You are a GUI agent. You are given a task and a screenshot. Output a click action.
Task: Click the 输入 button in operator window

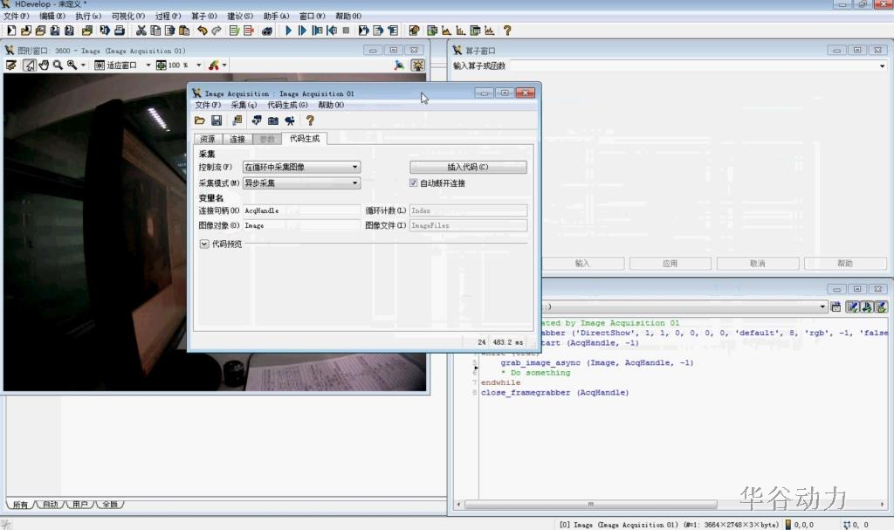pyautogui.click(x=582, y=264)
